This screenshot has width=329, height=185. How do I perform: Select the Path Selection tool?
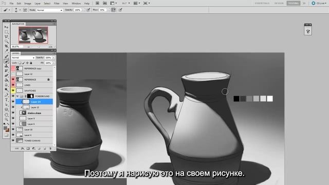coord(6,105)
